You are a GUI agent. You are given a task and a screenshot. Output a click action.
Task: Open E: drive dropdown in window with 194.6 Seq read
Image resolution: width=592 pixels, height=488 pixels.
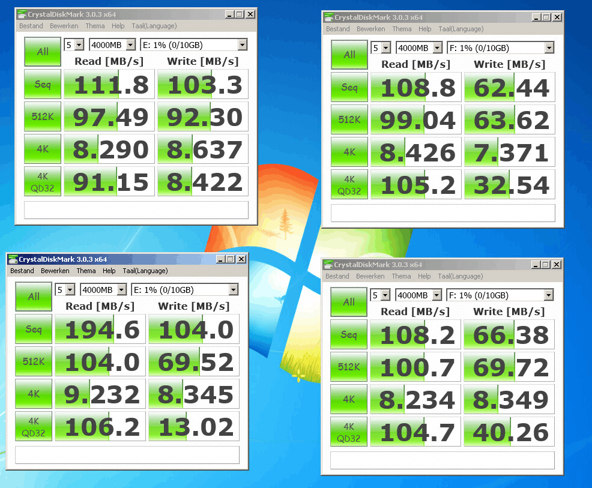point(185,290)
